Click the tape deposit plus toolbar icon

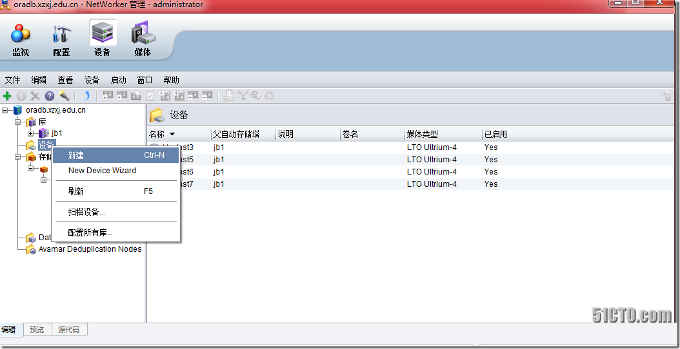pyautogui.click(x=193, y=95)
